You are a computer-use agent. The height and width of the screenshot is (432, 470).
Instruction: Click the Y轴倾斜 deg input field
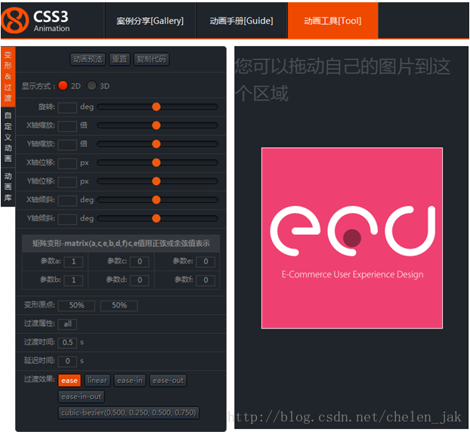(67, 219)
